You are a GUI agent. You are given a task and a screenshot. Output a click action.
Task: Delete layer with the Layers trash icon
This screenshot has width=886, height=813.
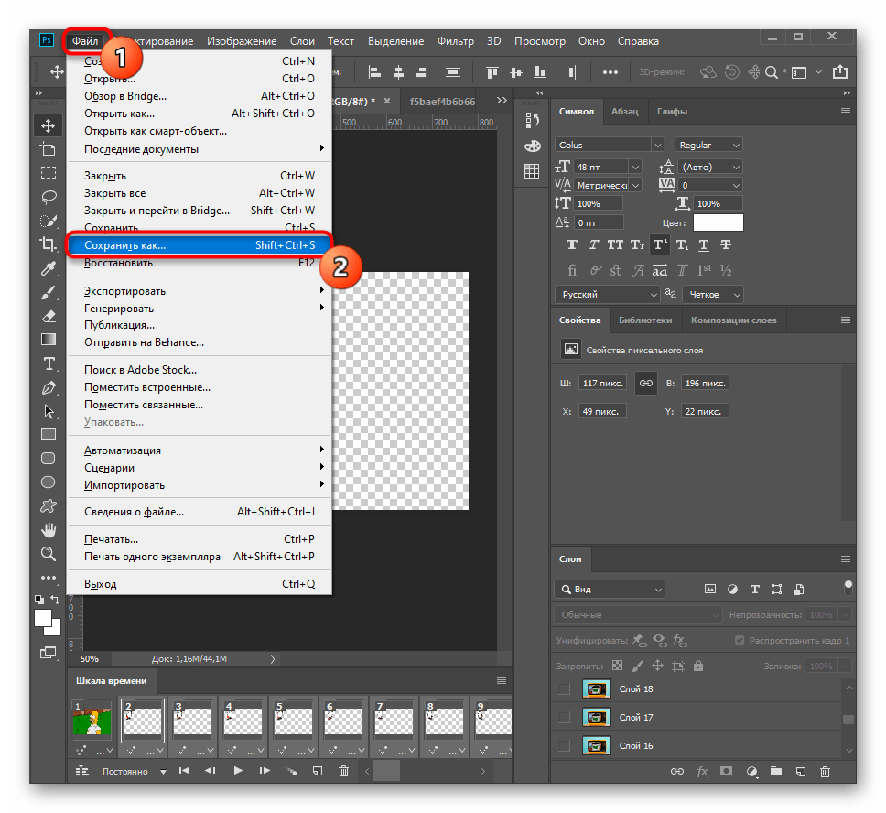pos(825,771)
